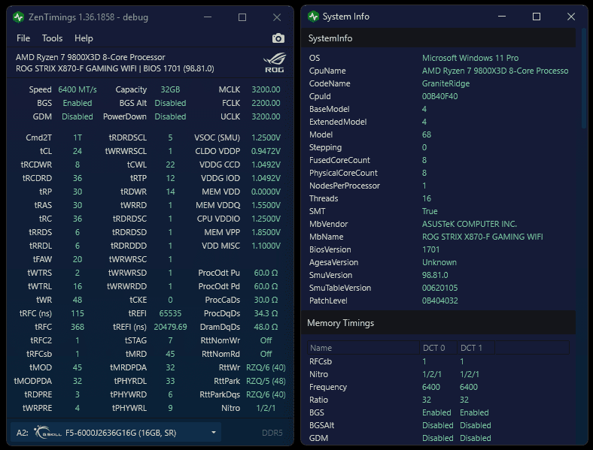593x450 pixels.
Task: Click the RFCsb row in Memory Timings table
Action: click(438, 361)
